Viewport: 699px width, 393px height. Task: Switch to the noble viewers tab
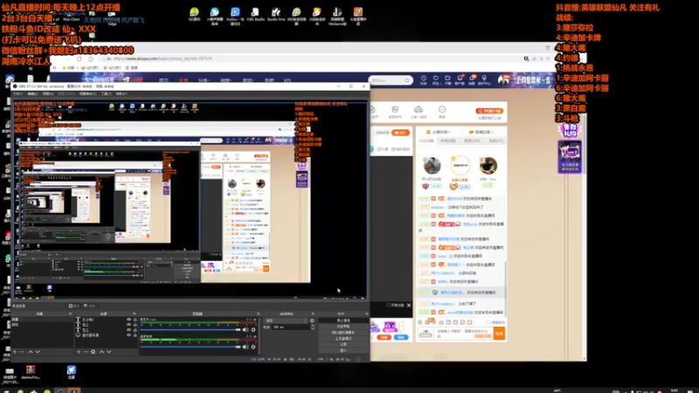coord(472,141)
